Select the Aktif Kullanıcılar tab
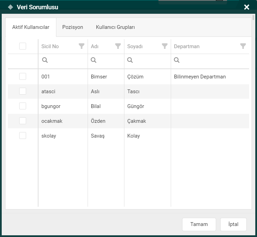This screenshot has width=257, height=237. (31, 27)
